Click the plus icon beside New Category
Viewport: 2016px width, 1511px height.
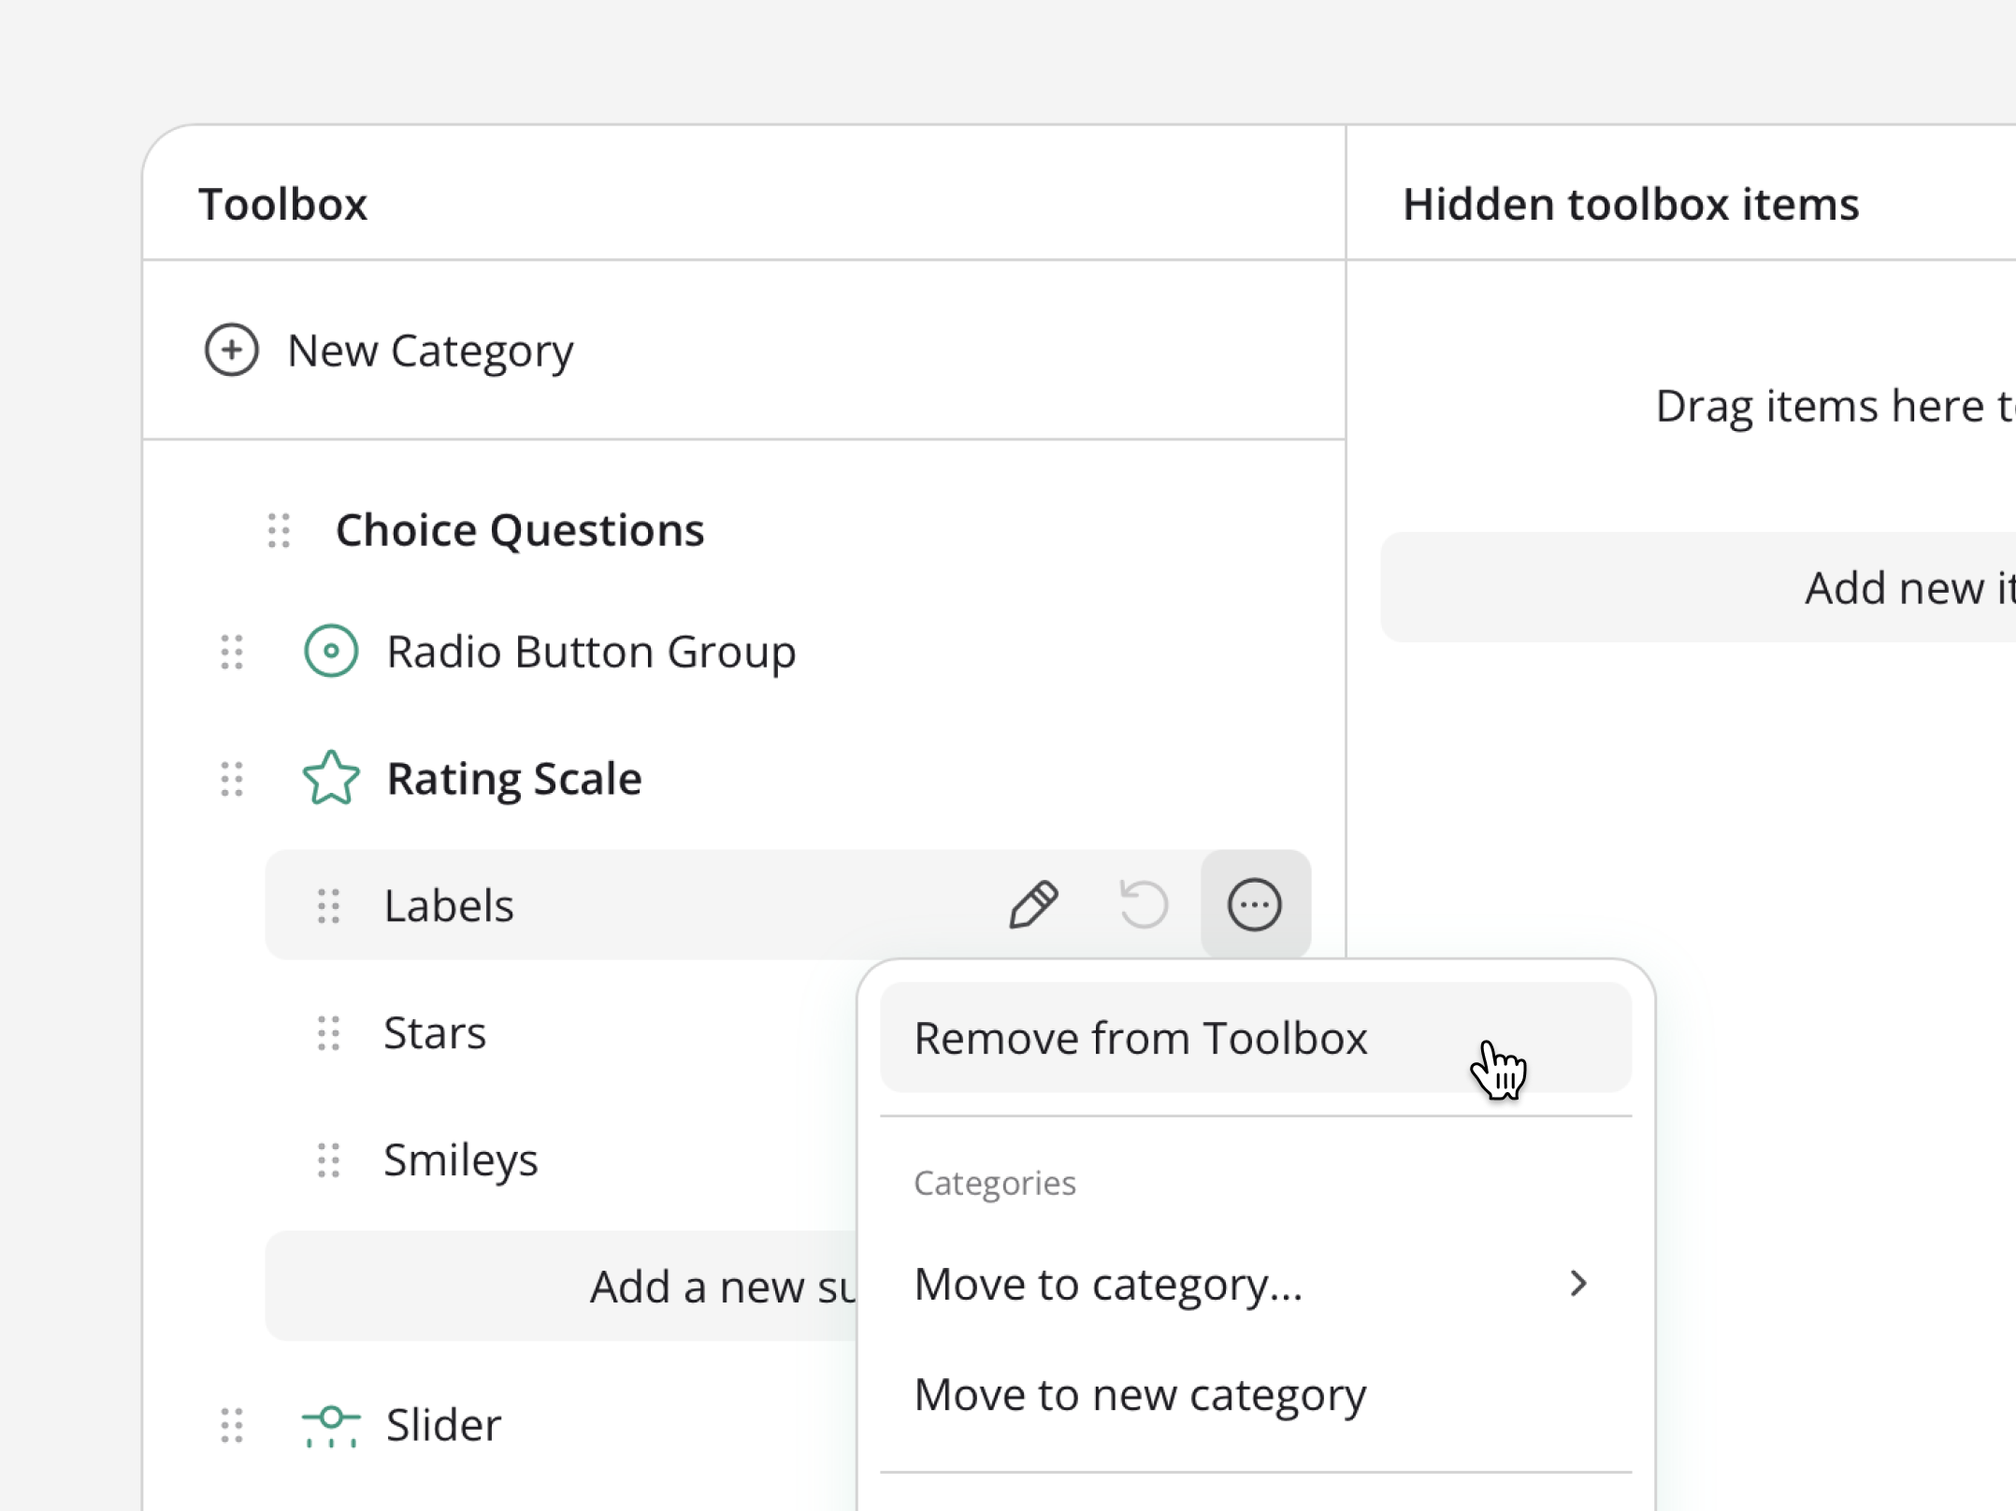click(x=231, y=350)
